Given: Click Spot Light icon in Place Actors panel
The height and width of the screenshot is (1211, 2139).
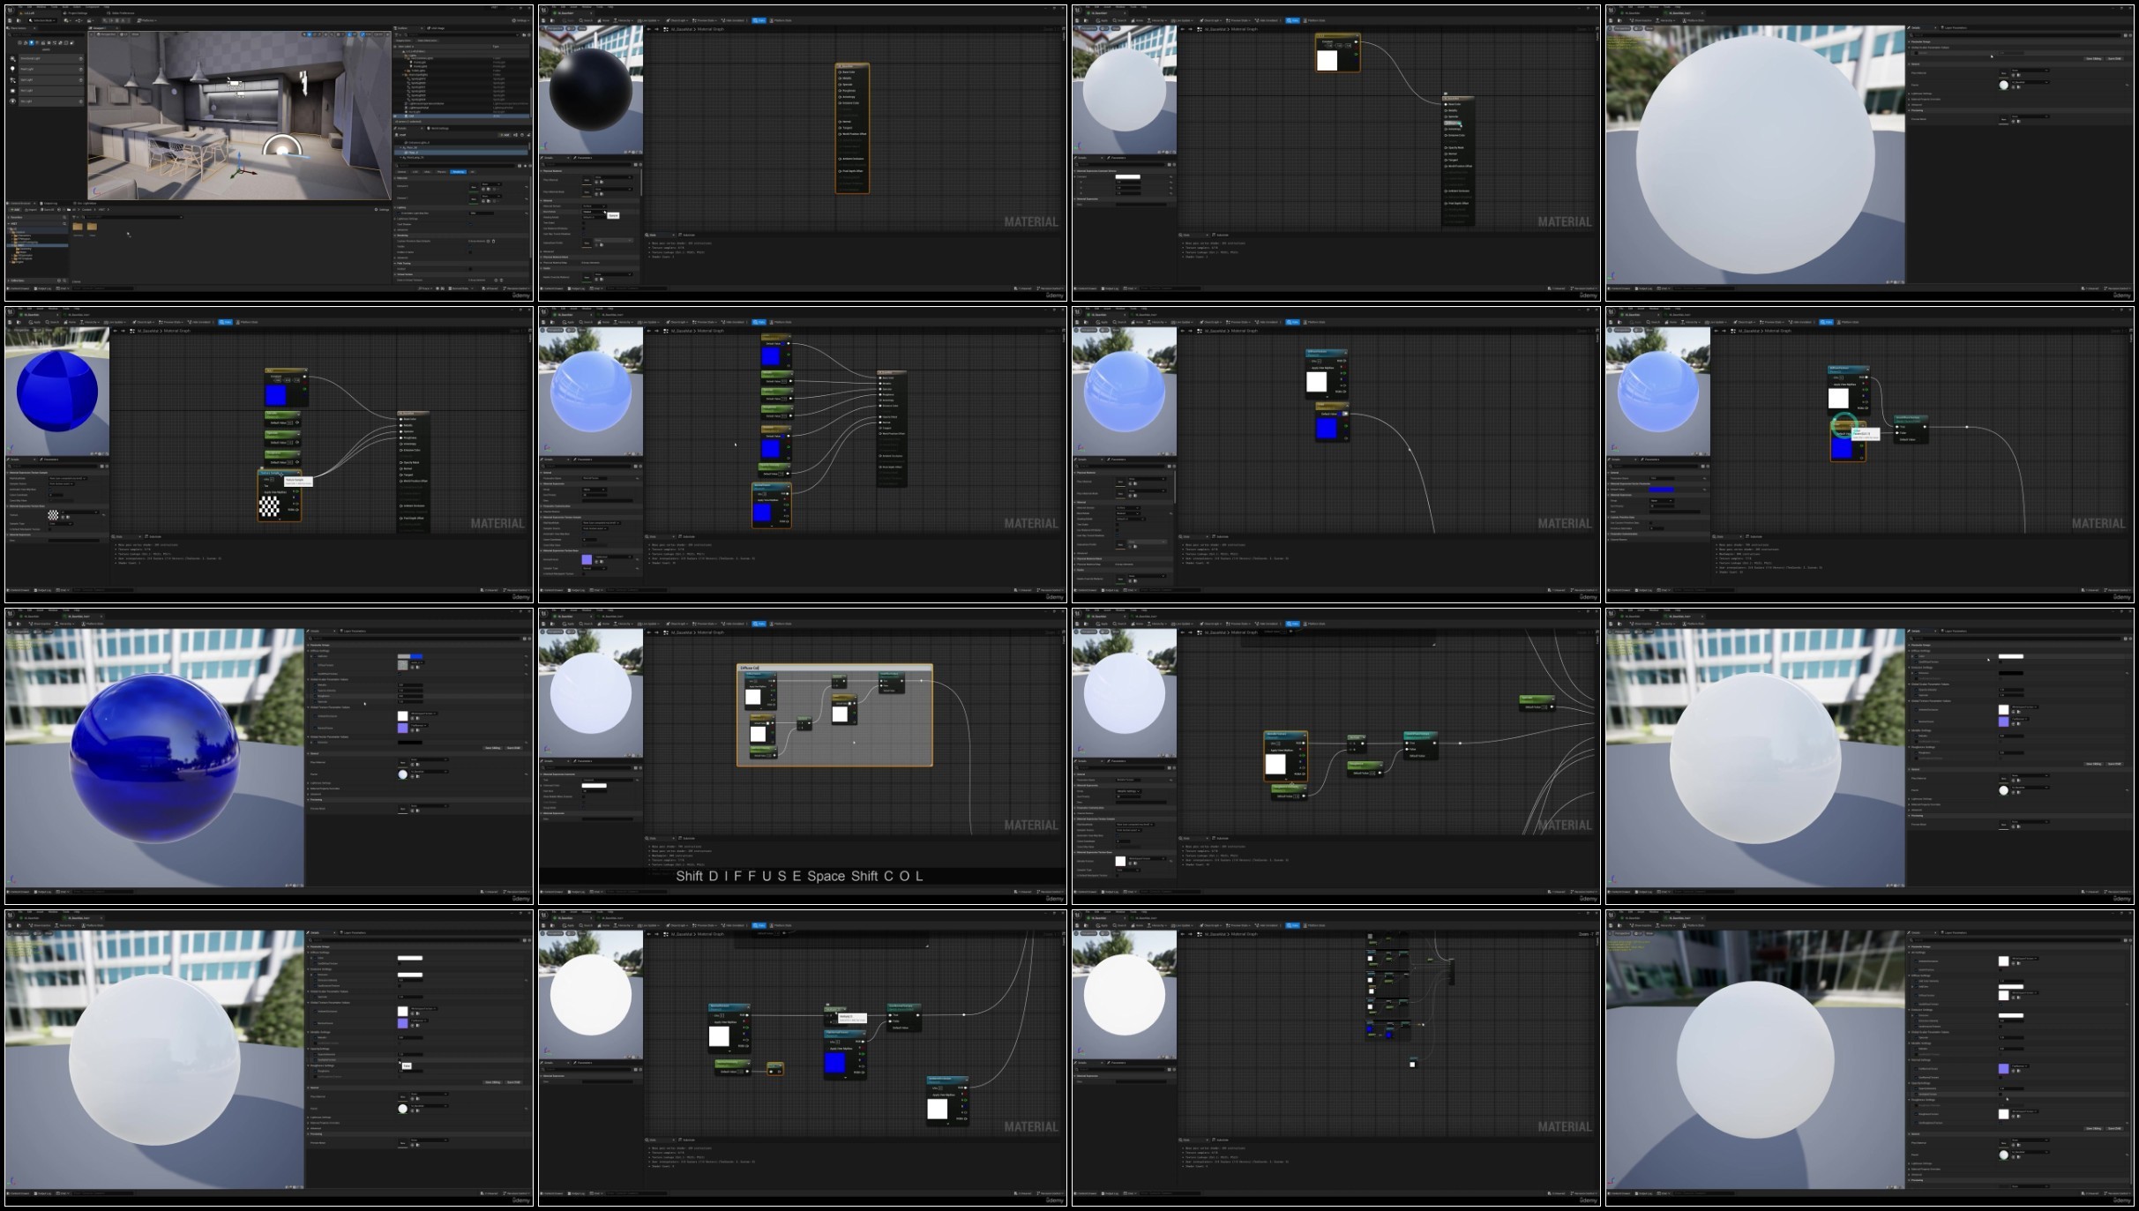Looking at the screenshot, I should 12,80.
